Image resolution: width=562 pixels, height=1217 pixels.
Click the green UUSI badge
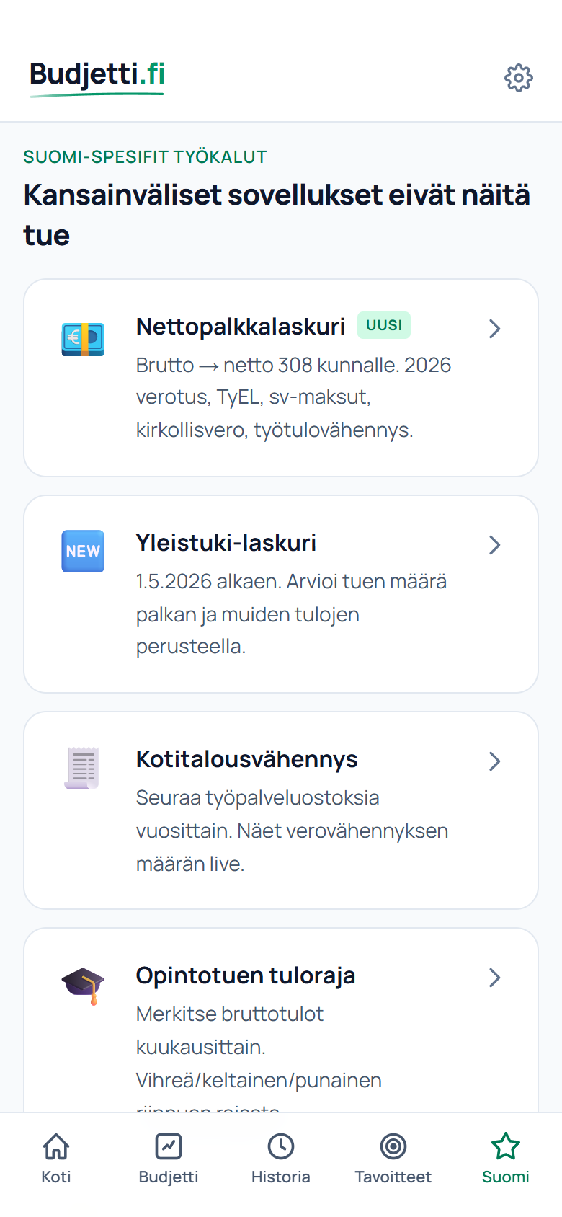click(384, 325)
